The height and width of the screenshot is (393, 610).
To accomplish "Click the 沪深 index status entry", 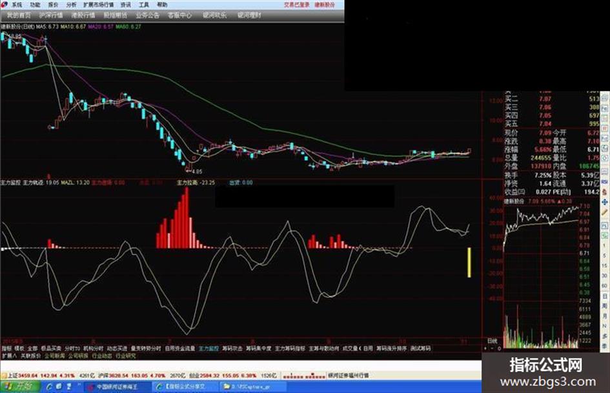I will point(142,376).
